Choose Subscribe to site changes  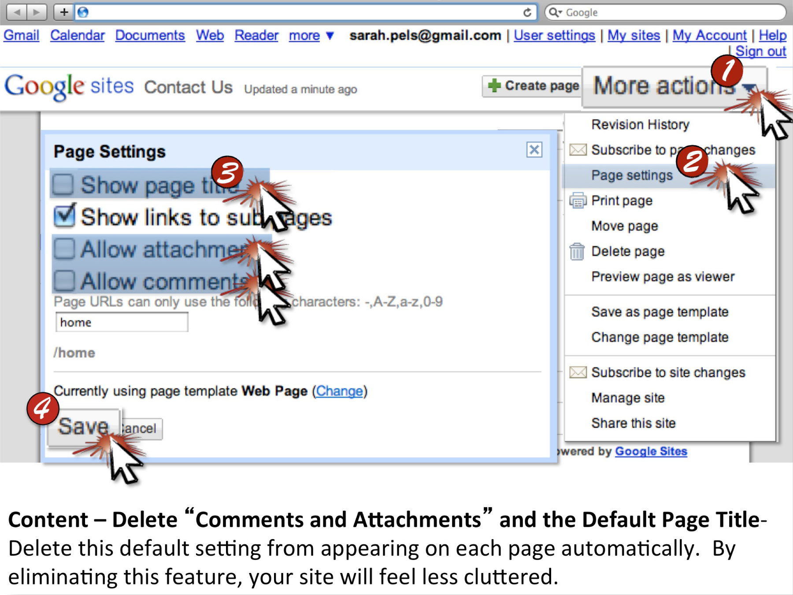[668, 372]
